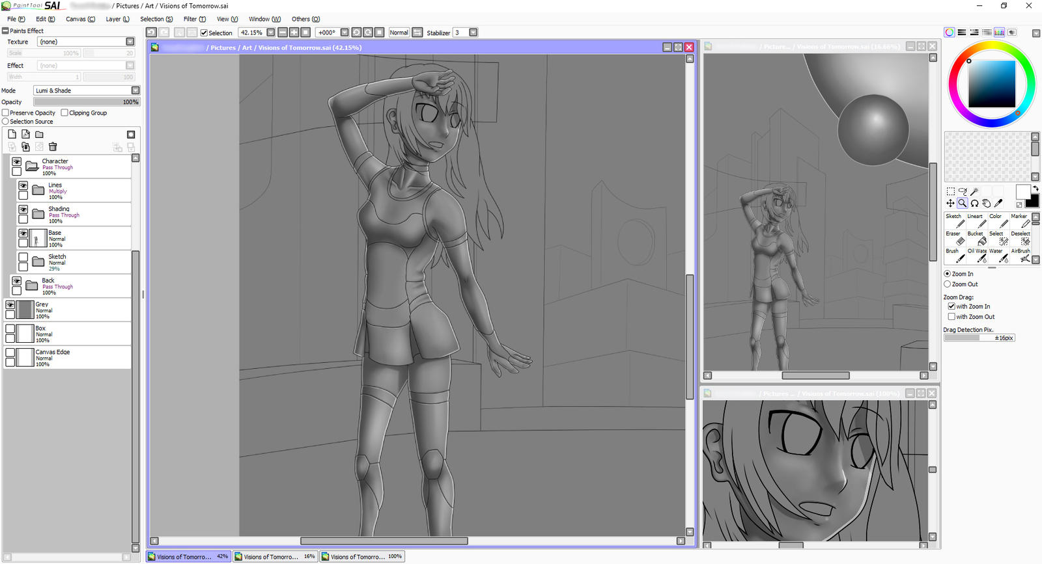Open the Canvas menu
The width and height of the screenshot is (1042, 564).
tap(80, 19)
